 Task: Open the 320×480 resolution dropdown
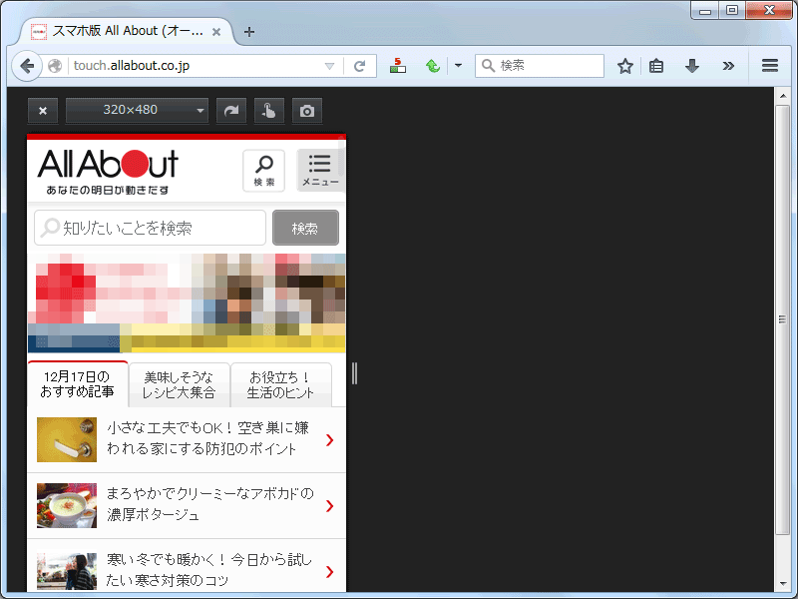pos(137,111)
